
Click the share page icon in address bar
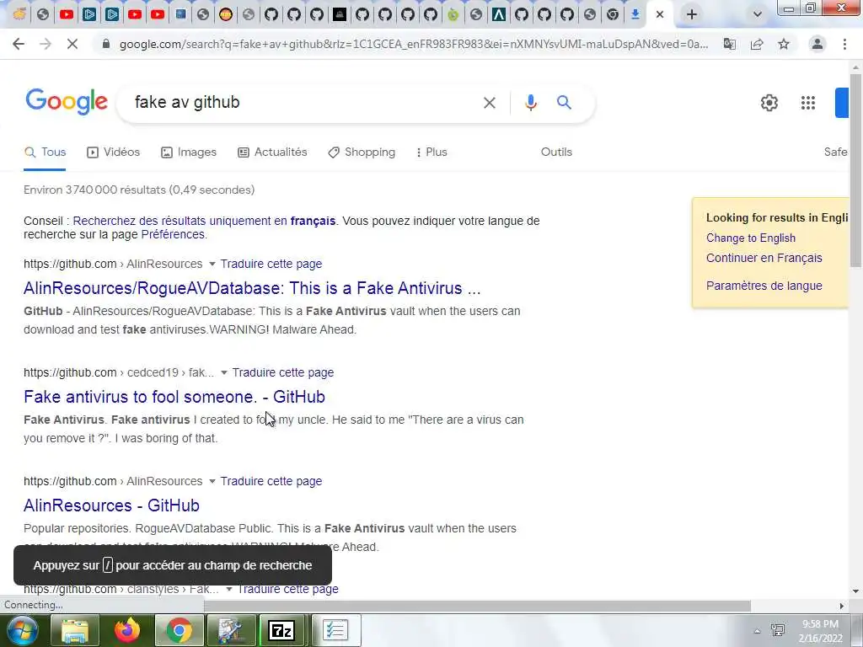point(757,44)
